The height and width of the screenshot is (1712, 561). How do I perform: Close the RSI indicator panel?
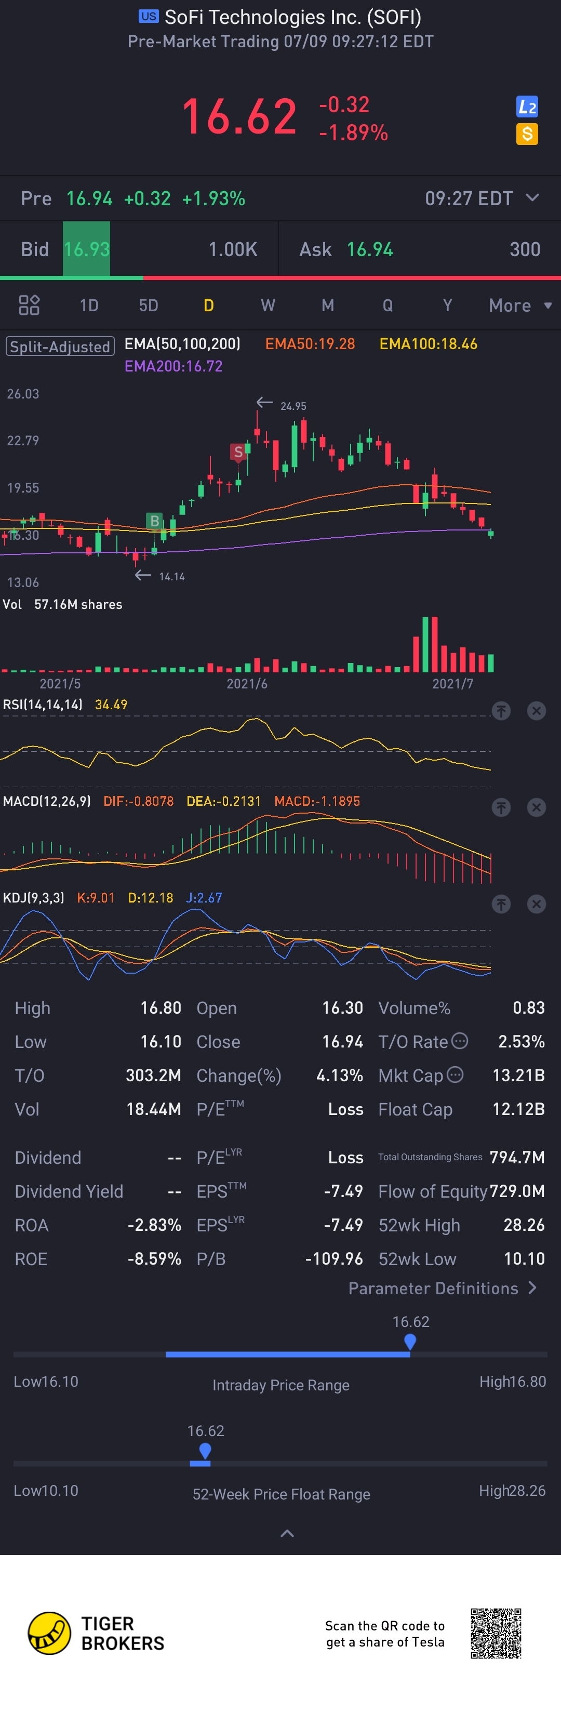[x=537, y=711]
